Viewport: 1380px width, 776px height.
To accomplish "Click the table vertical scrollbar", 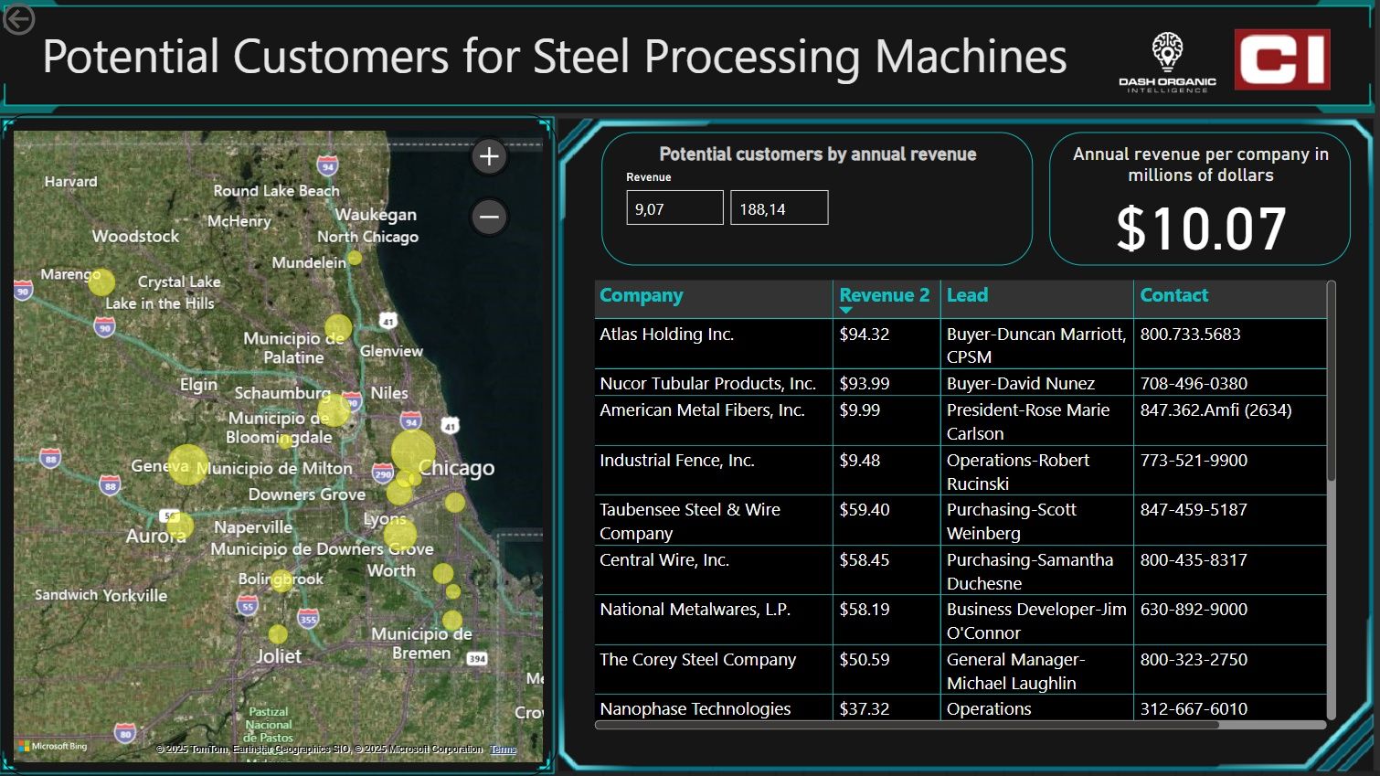I will [x=1331, y=384].
